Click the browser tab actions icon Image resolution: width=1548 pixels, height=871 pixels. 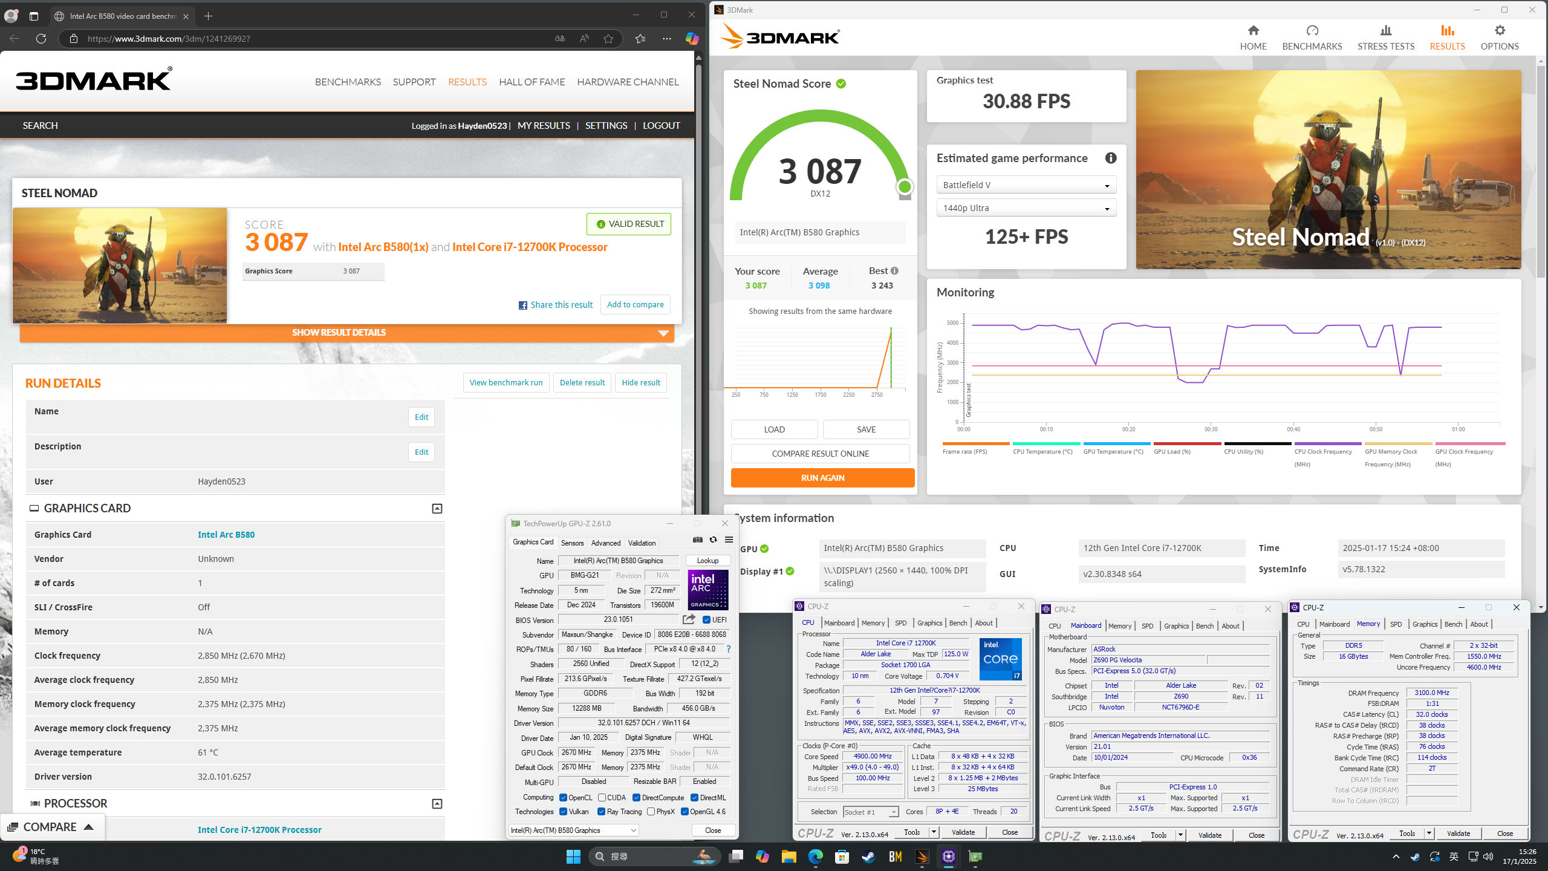click(34, 16)
